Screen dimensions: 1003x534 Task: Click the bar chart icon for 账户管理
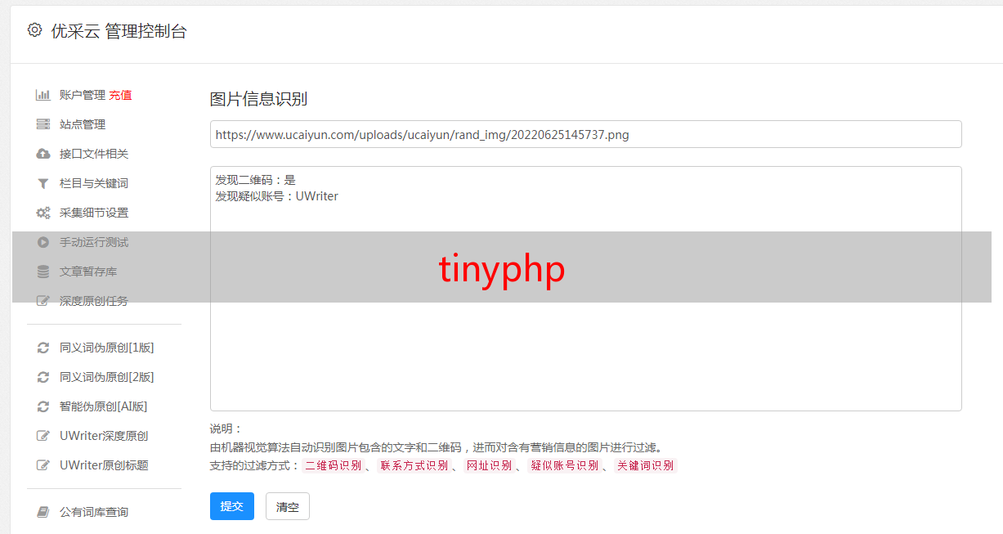point(43,95)
